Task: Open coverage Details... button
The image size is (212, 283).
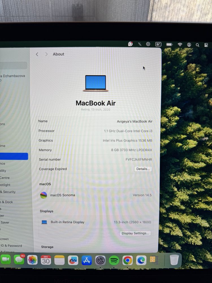Action: pyautogui.click(x=143, y=169)
